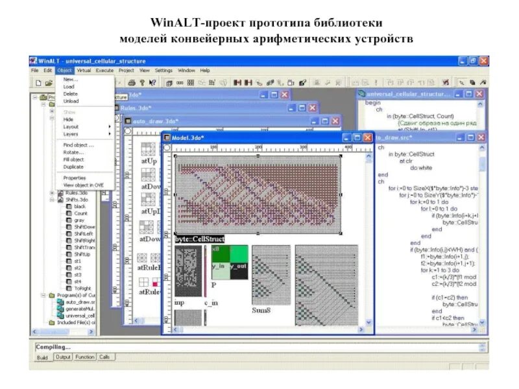Switch to the Output tab
This screenshot has height=389, width=519.
[x=63, y=357]
